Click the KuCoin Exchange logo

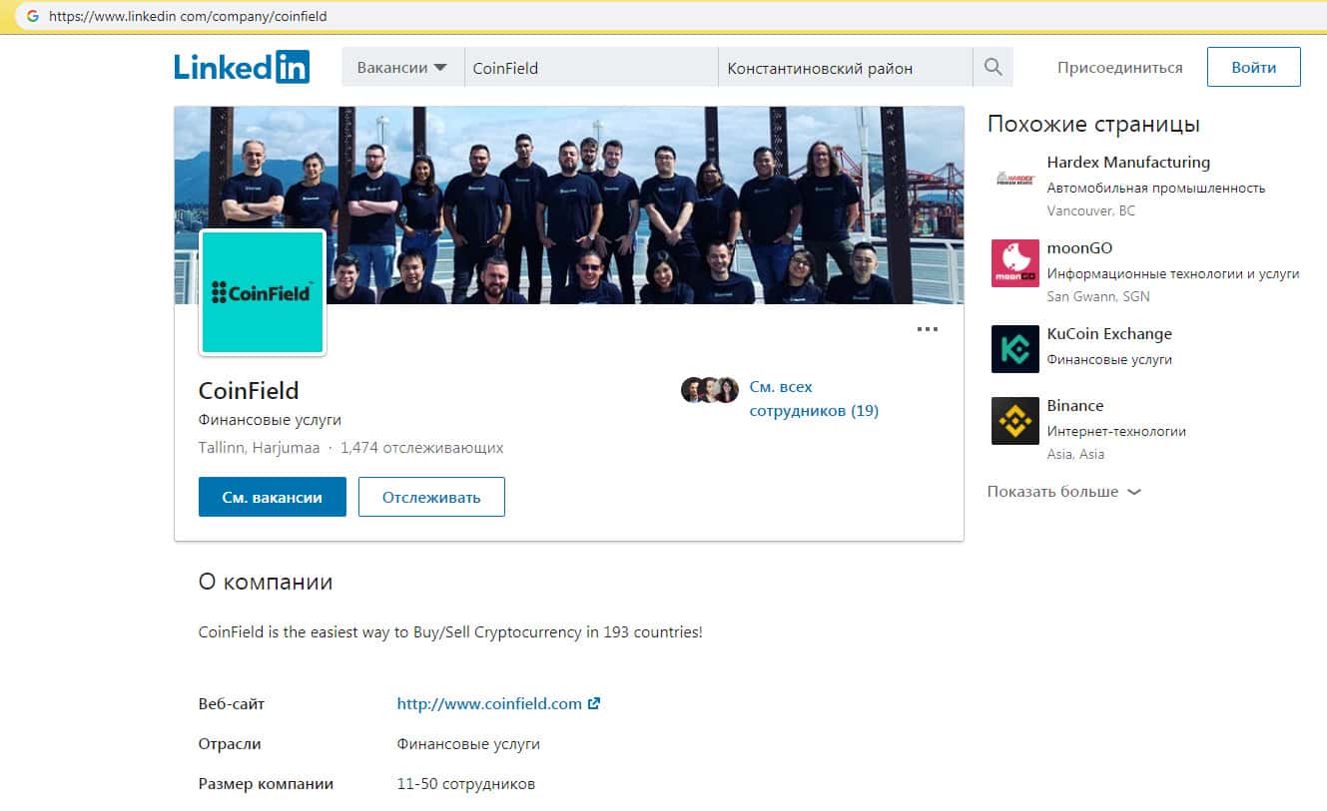[1015, 349]
